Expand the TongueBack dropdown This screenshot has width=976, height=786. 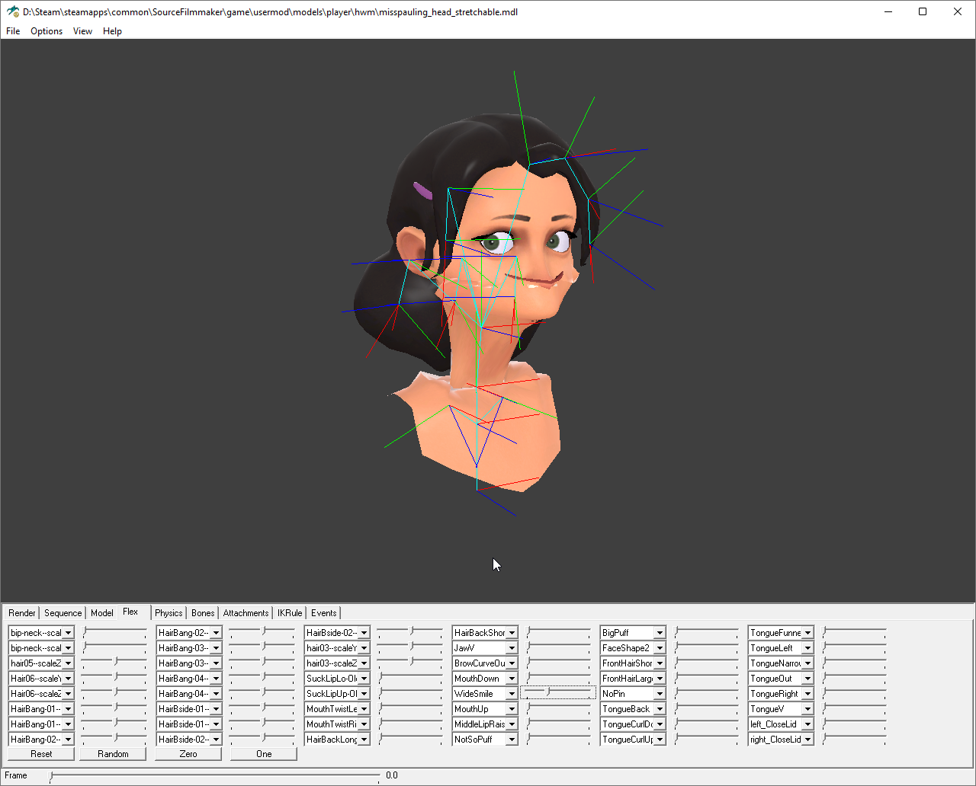coord(660,709)
